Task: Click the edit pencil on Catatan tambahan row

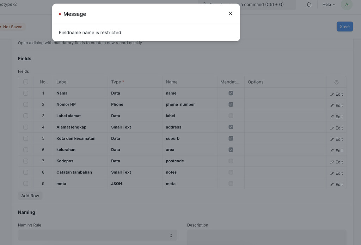Action: pyautogui.click(x=336, y=173)
